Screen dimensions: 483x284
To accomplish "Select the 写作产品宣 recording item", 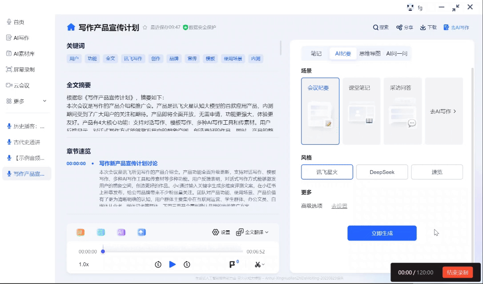I will (x=27, y=174).
